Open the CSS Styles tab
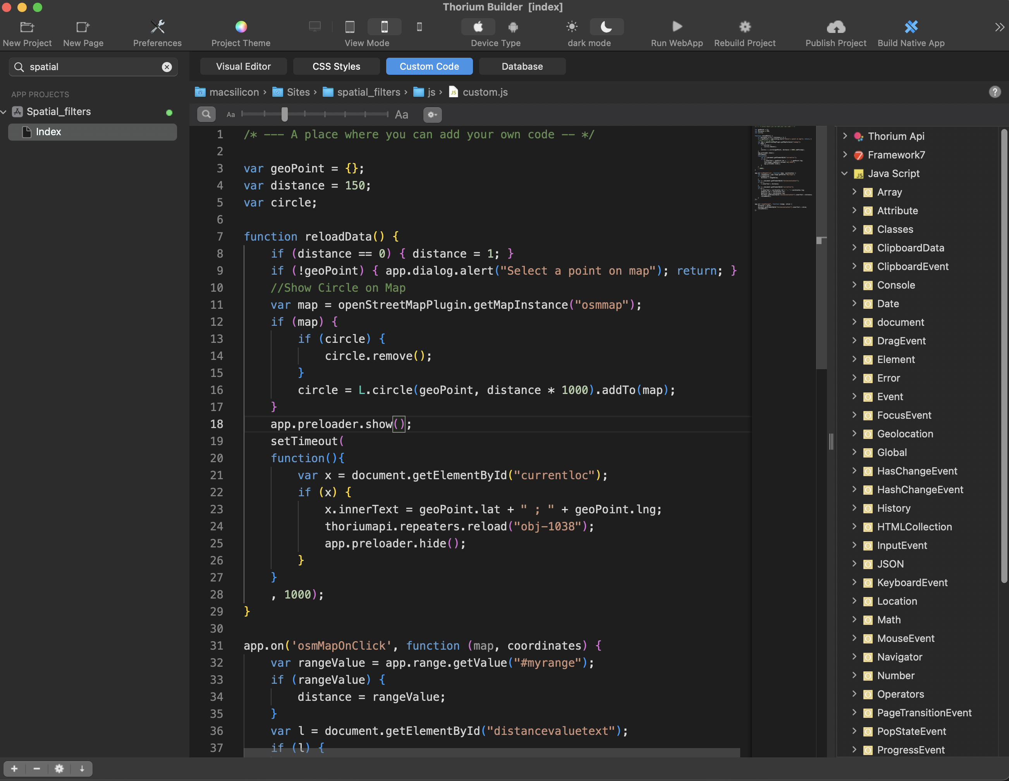 [336, 66]
